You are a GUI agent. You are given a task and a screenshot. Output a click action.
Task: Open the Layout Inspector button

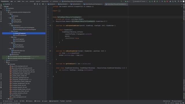177,101
